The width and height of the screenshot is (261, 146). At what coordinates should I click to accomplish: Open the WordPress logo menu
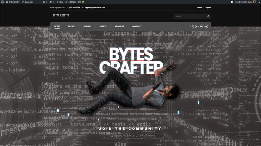(x=3, y=2)
